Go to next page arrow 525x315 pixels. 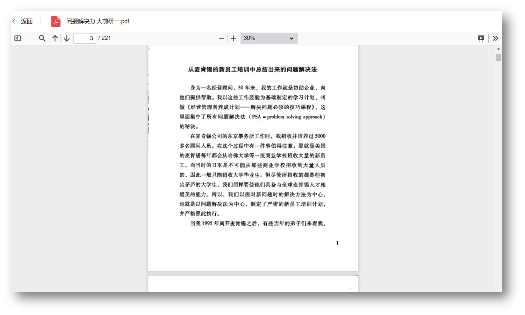(x=67, y=38)
